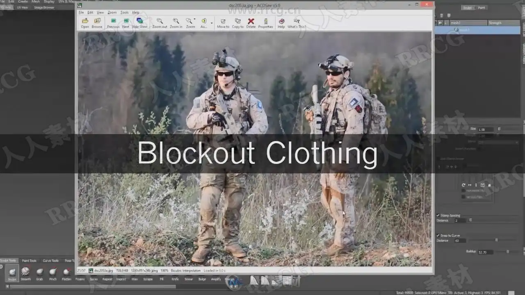Open image Properties from the toolbar
The width and height of the screenshot is (525, 295).
265,23
